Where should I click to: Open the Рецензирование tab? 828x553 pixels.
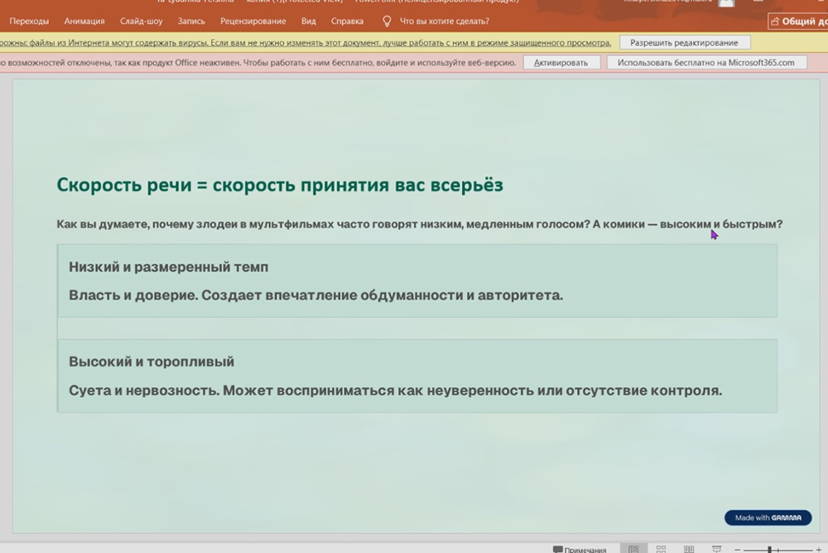253,22
